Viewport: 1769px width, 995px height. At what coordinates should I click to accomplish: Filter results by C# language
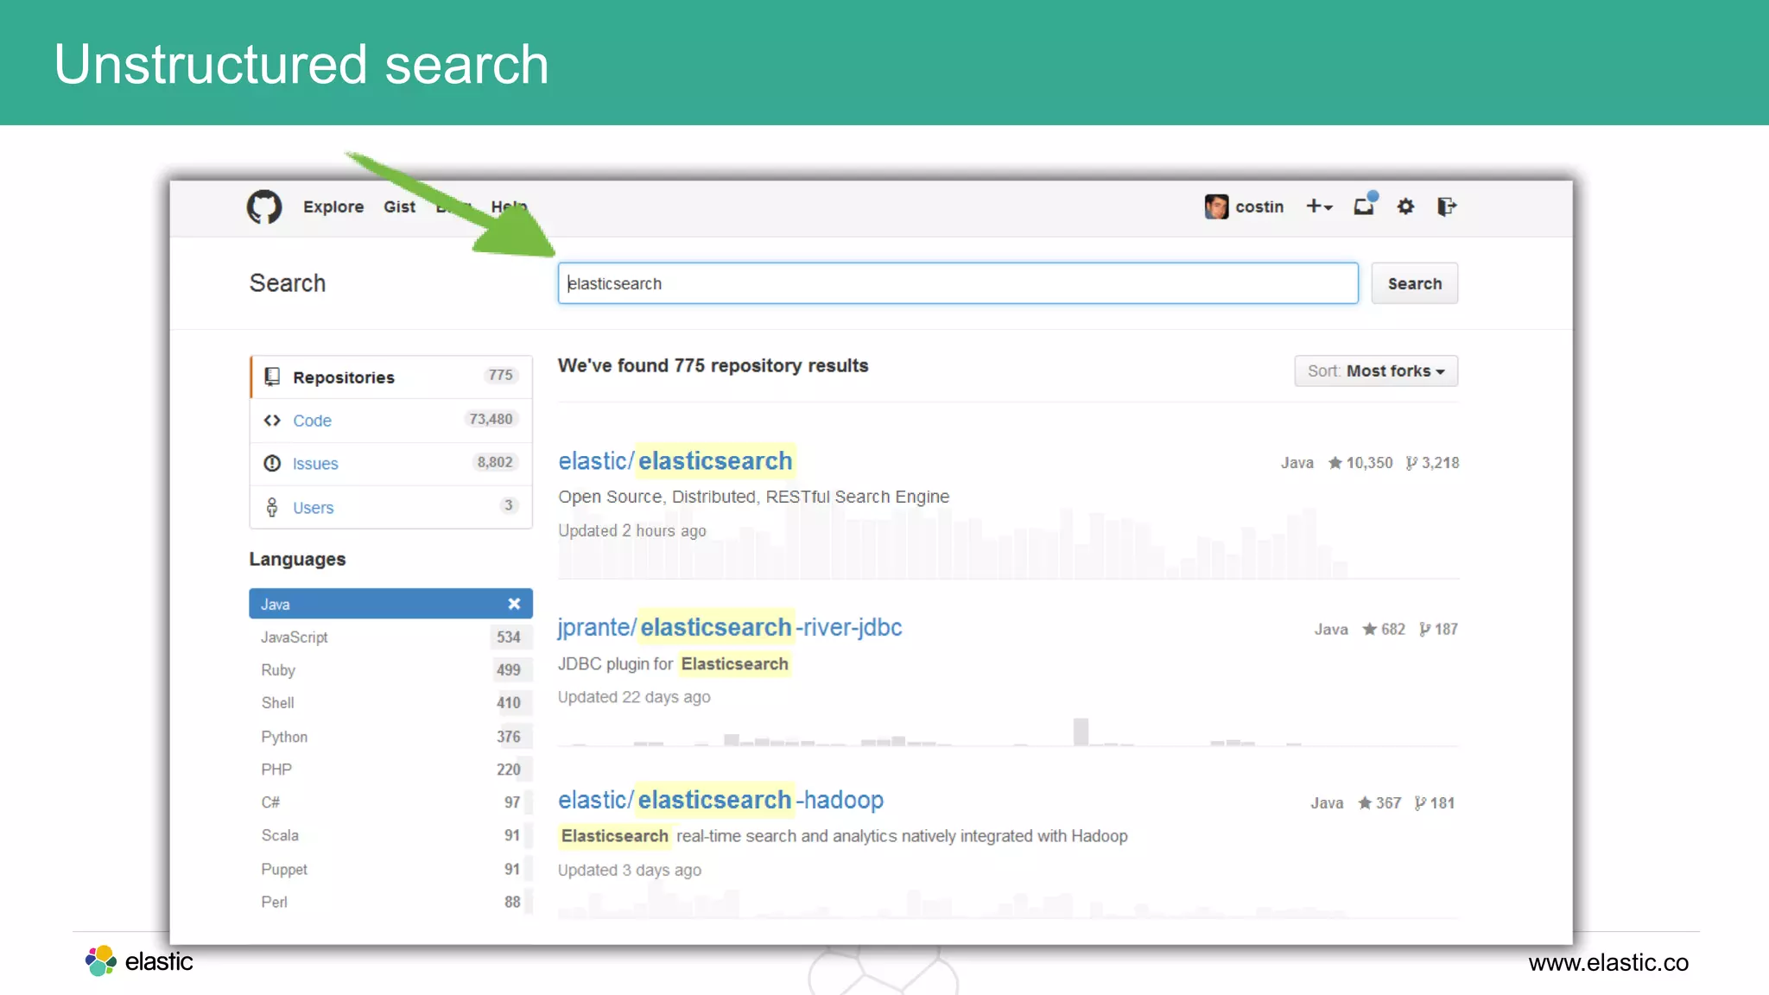pos(391,802)
